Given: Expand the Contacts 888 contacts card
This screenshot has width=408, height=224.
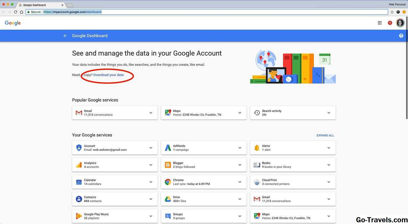Looking at the screenshot, I should 151,199.
